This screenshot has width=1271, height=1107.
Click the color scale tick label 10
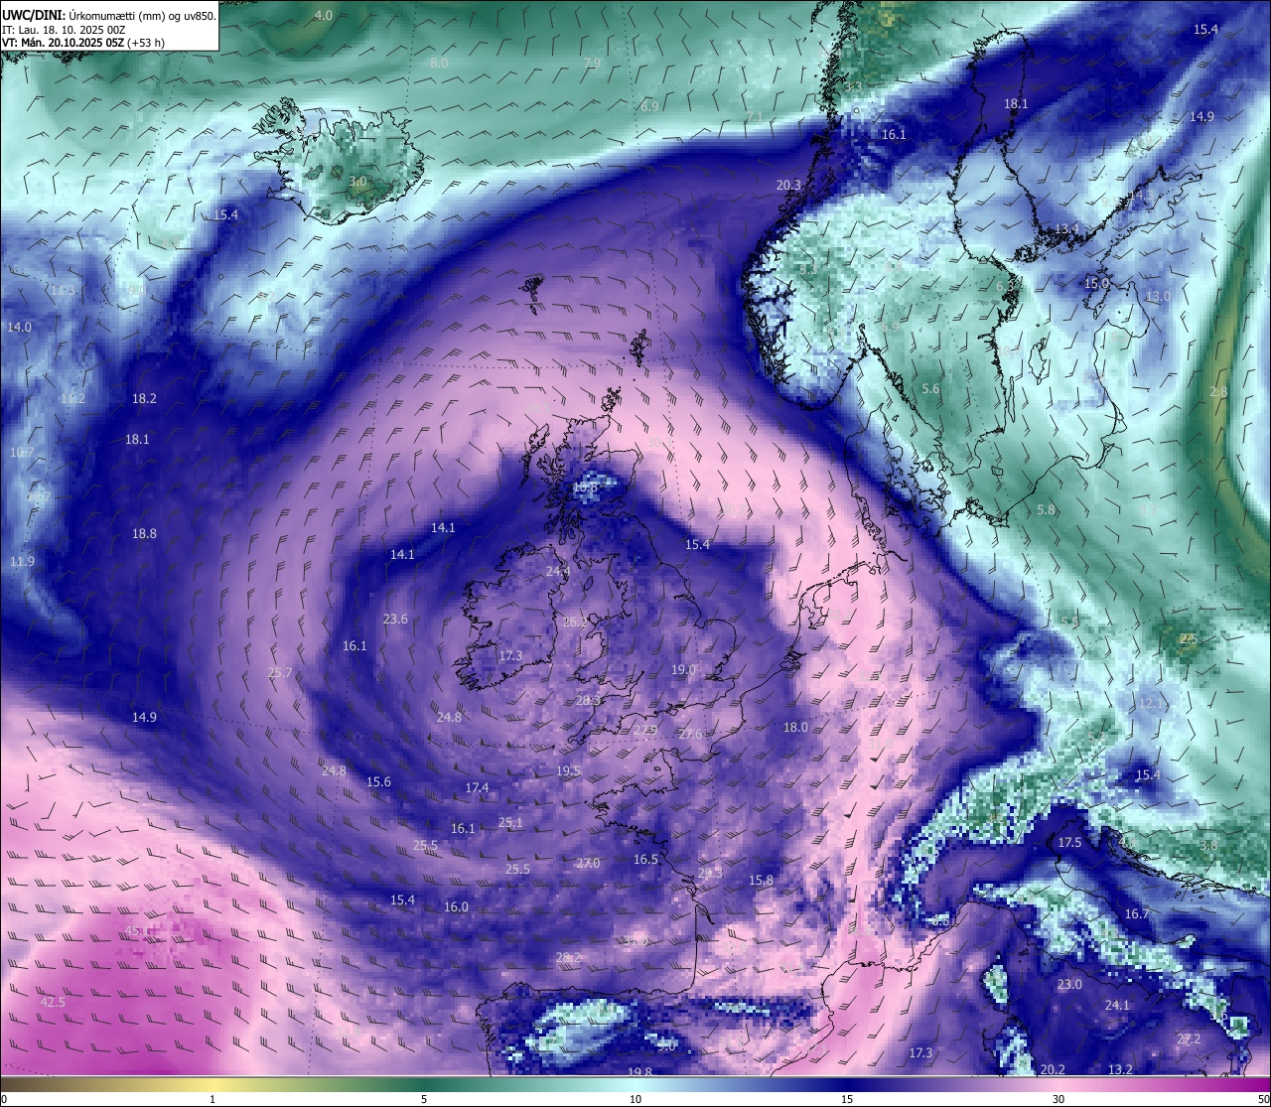point(635,1099)
